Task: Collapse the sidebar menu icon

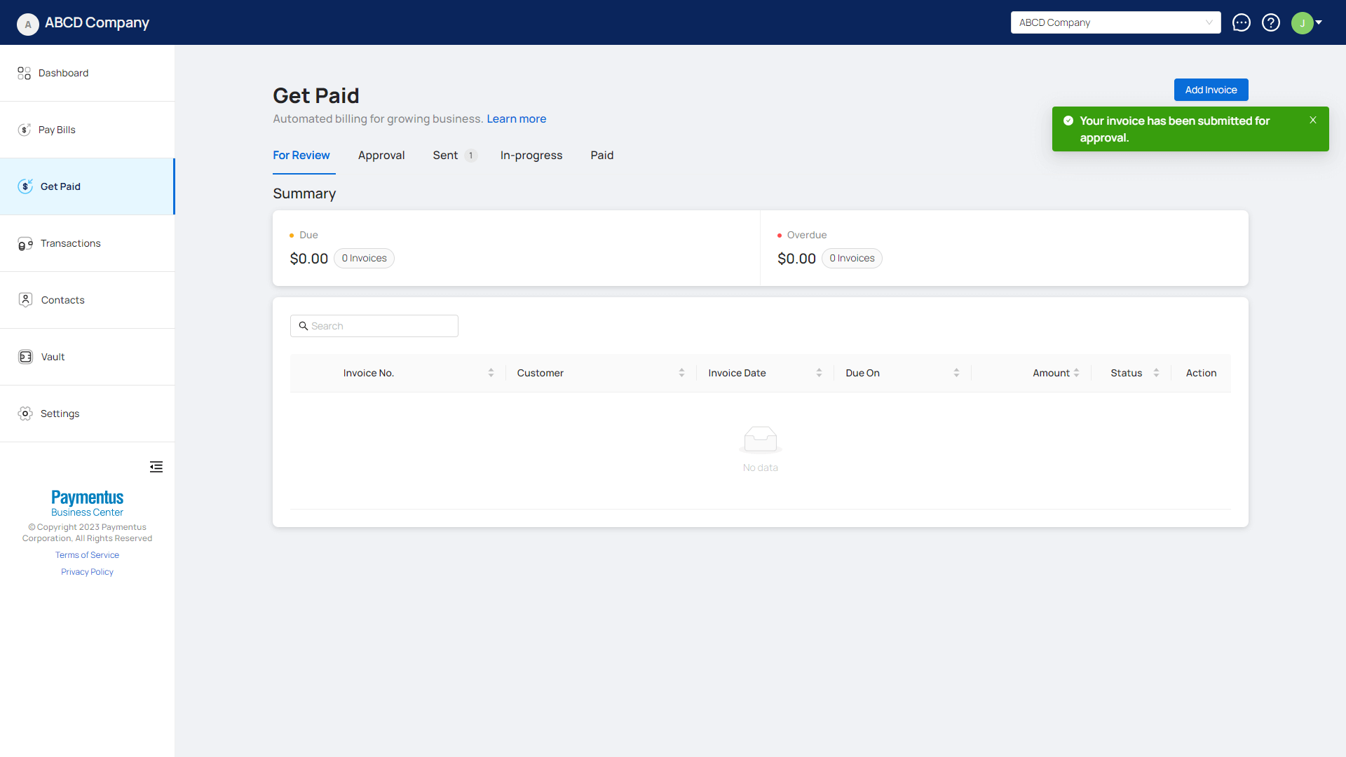Action: click(x=156, y=467)
